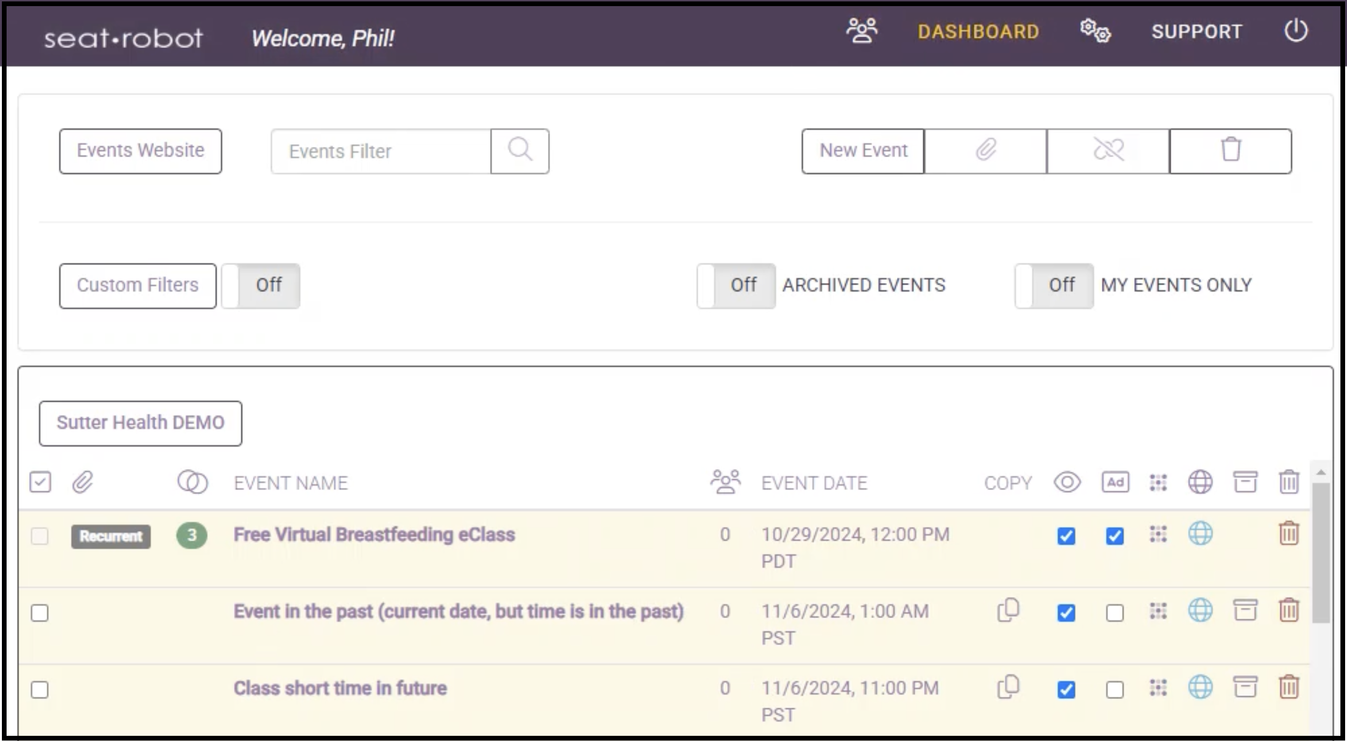Image resolution: width=1347 pixels, height=741 pixels.
Task: Open grid icon for Class short time in future
Action: [x=1158, y=688]
